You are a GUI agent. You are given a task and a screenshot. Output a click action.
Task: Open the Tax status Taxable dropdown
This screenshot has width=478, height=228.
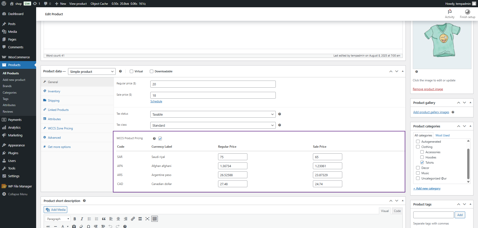click(213, 114)
